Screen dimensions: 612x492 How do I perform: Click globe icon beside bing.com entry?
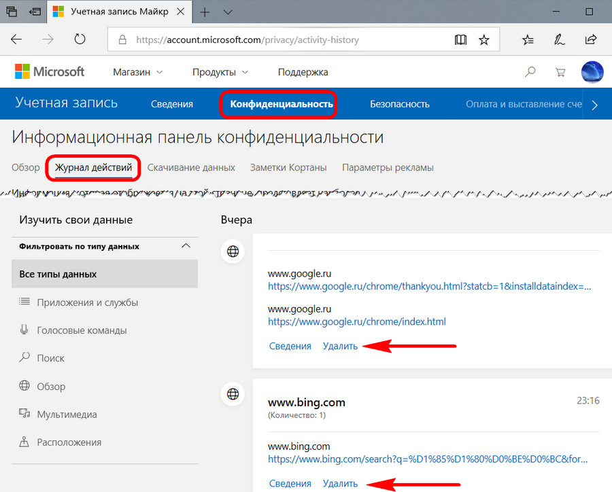click(233, 394)
